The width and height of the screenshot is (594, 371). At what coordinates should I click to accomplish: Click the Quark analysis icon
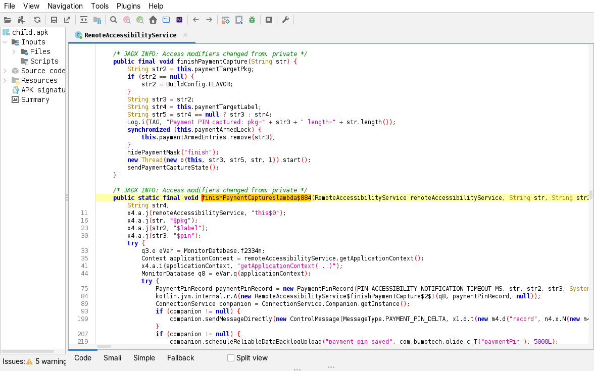[239, 20]
